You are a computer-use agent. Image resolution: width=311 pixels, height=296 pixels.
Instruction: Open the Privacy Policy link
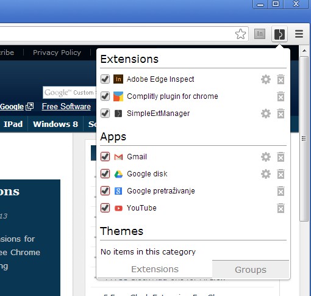coord(57,52)
